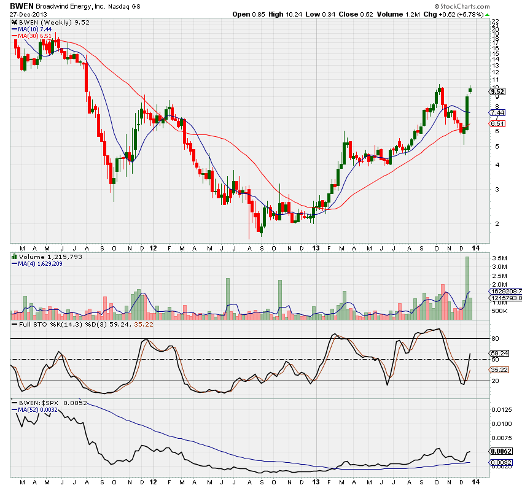Image resolution: width=522 pixels, height=488 pixels.
Task: Jump to the 13 year marker on bottom axis
Action: coord(316,482)
